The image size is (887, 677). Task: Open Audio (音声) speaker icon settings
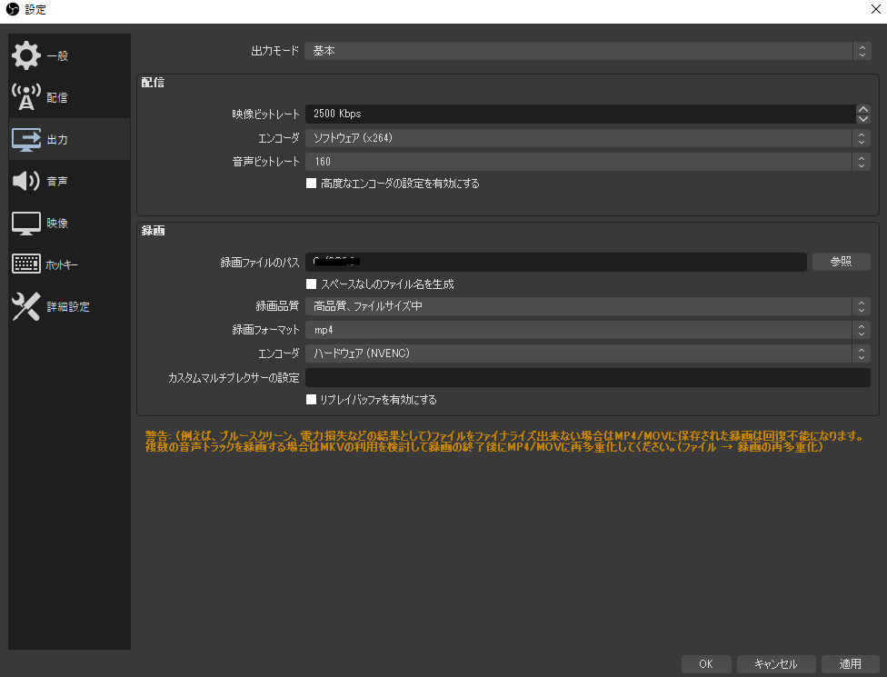(x=26, y=182)
